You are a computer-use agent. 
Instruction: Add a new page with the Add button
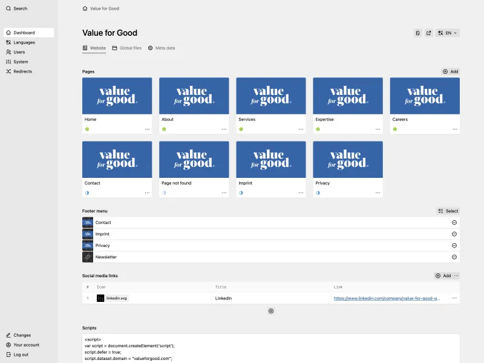pos(450,71)
